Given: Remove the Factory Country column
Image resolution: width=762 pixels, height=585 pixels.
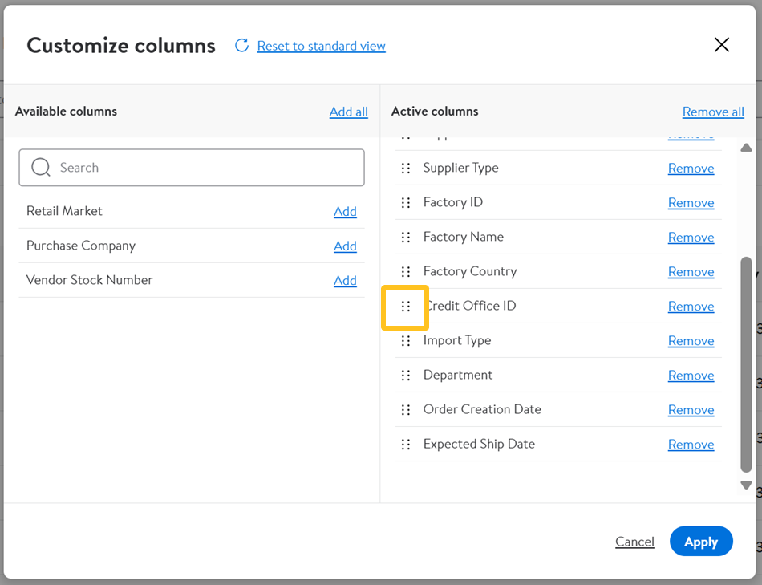Looking at the screenshot, I should pos(691,272).
